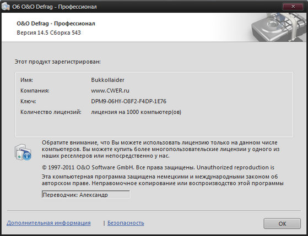308x236 pixels.
Task: Click the O&O Defrag - Профессионал heading
Action: 56,24
